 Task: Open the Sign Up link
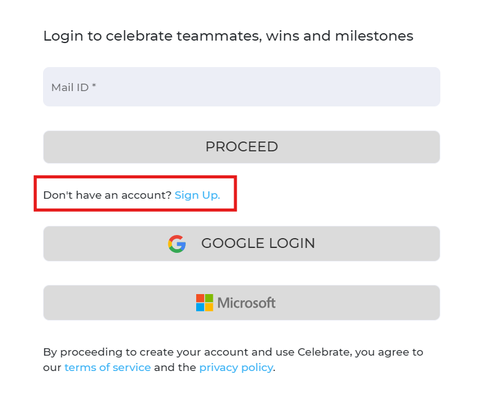[197, 195]
